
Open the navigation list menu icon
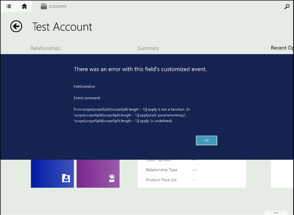[9, 6]
